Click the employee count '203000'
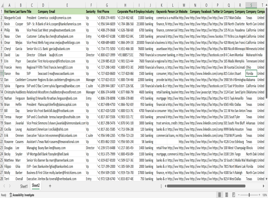The width and height of the screenshot is (268, 198). (x=139, y=43)
